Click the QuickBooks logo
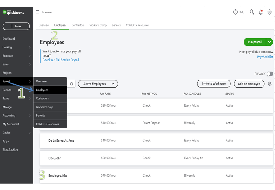 [x=13, y=12]
